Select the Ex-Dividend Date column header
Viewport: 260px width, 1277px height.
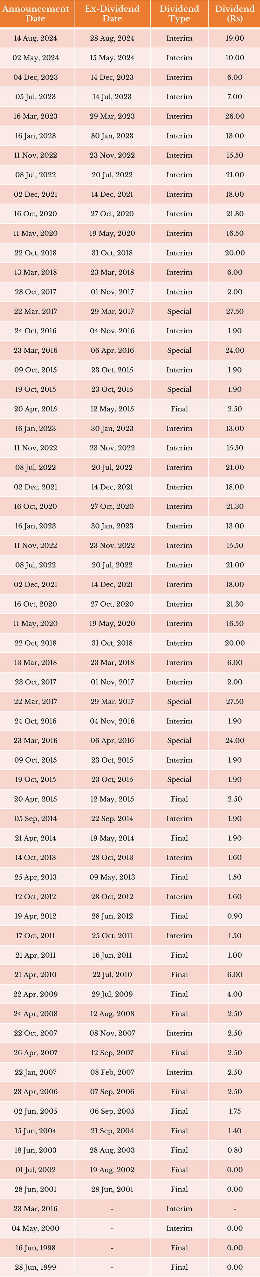112,14
